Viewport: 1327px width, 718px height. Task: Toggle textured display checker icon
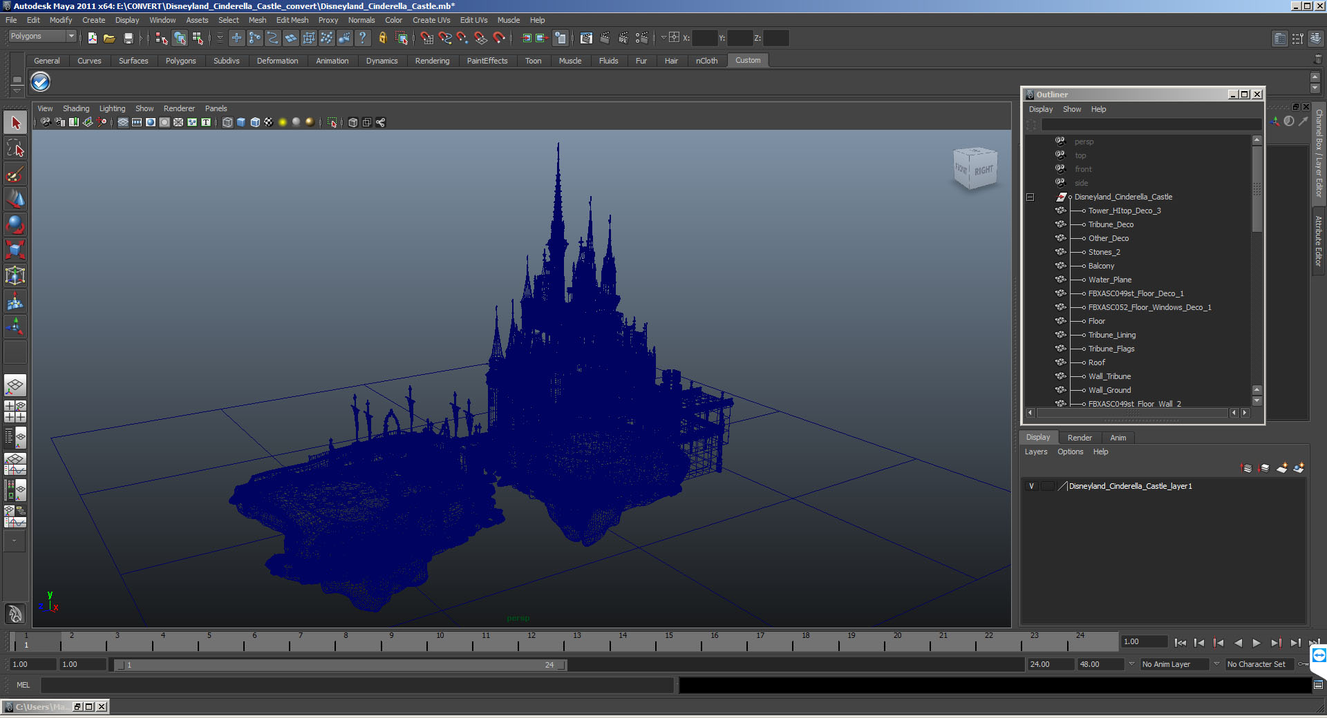pos(269,122)
